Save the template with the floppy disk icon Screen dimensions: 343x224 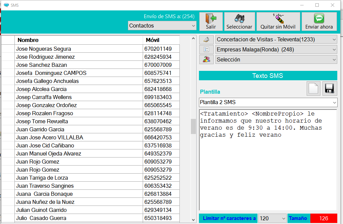click(330, 88)
